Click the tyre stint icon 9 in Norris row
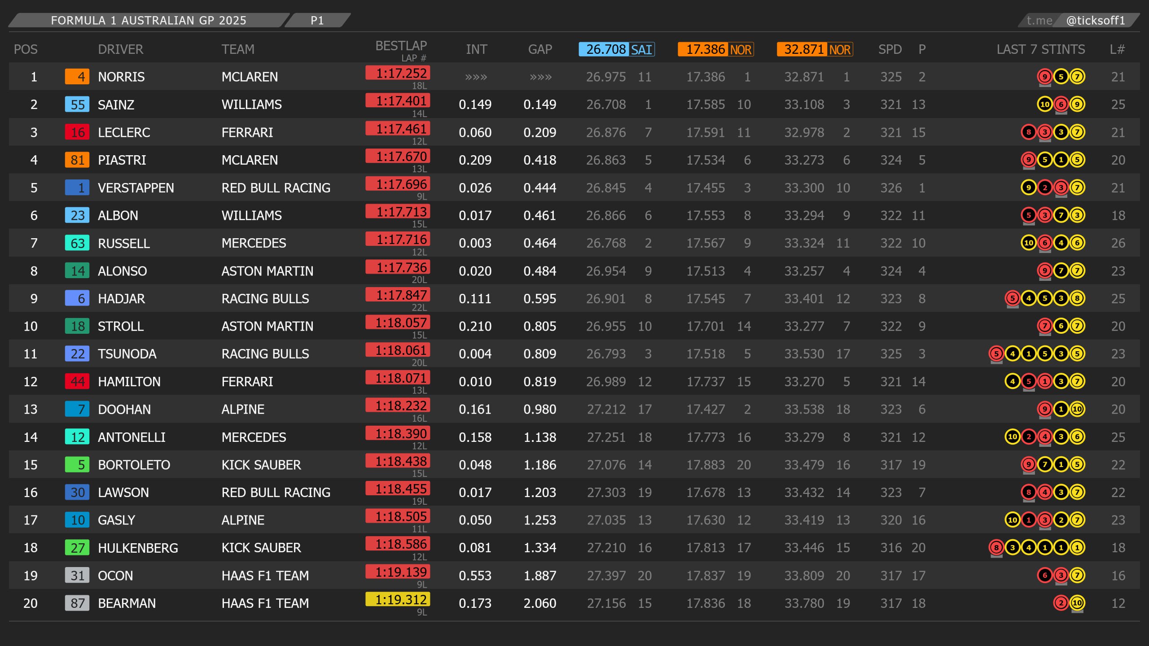This screenshot has width=1149, height=646. (1044, 77)
